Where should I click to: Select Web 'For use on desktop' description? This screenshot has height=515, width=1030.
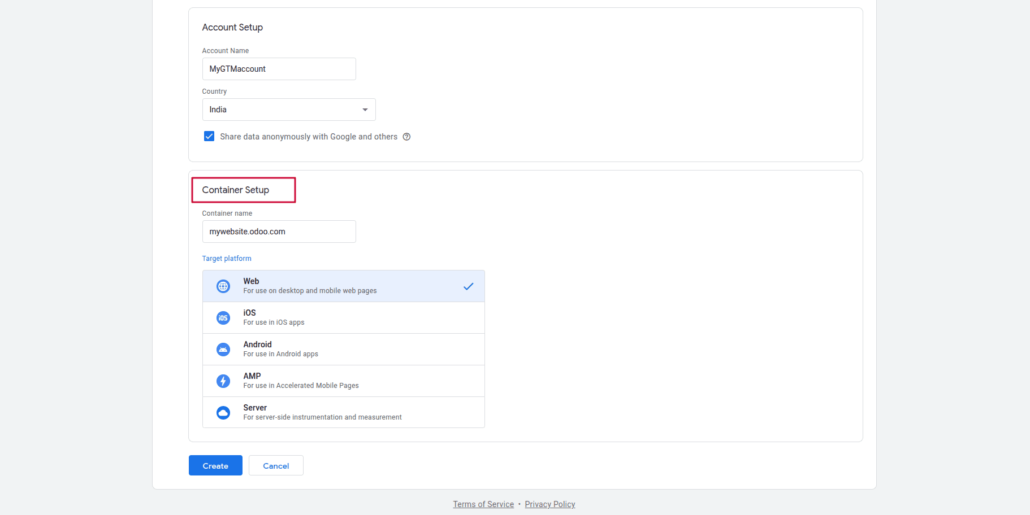[310, 291]
